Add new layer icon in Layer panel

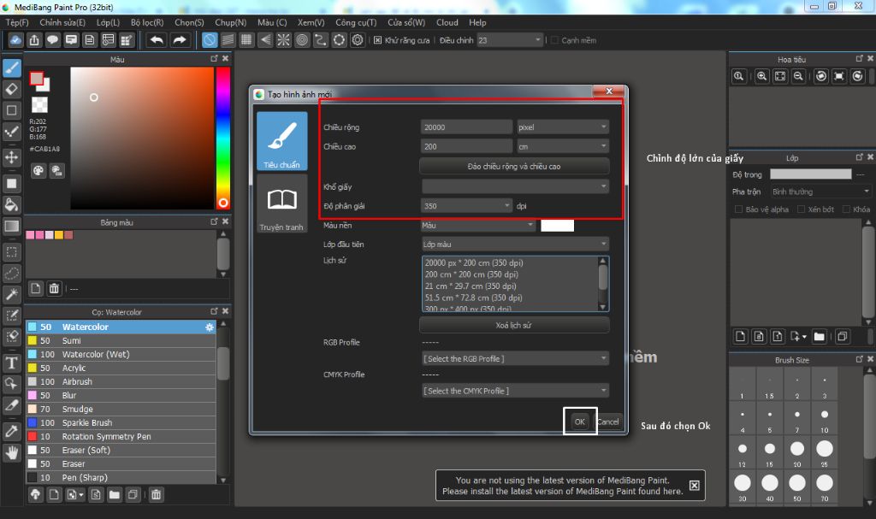click(741, 336)
